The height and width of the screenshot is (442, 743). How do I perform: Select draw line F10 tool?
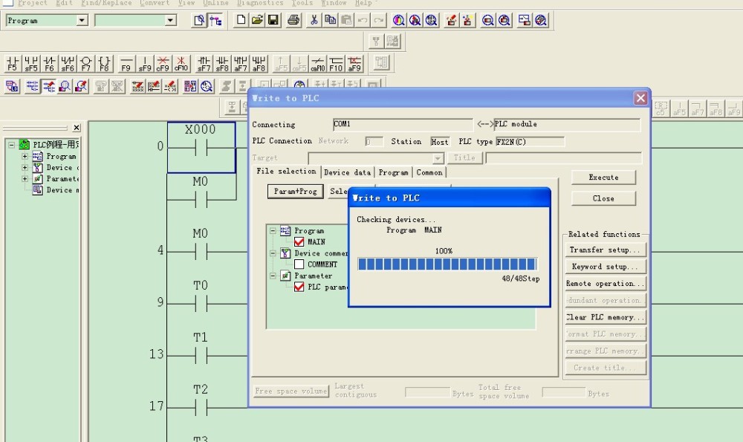point(336,63)
